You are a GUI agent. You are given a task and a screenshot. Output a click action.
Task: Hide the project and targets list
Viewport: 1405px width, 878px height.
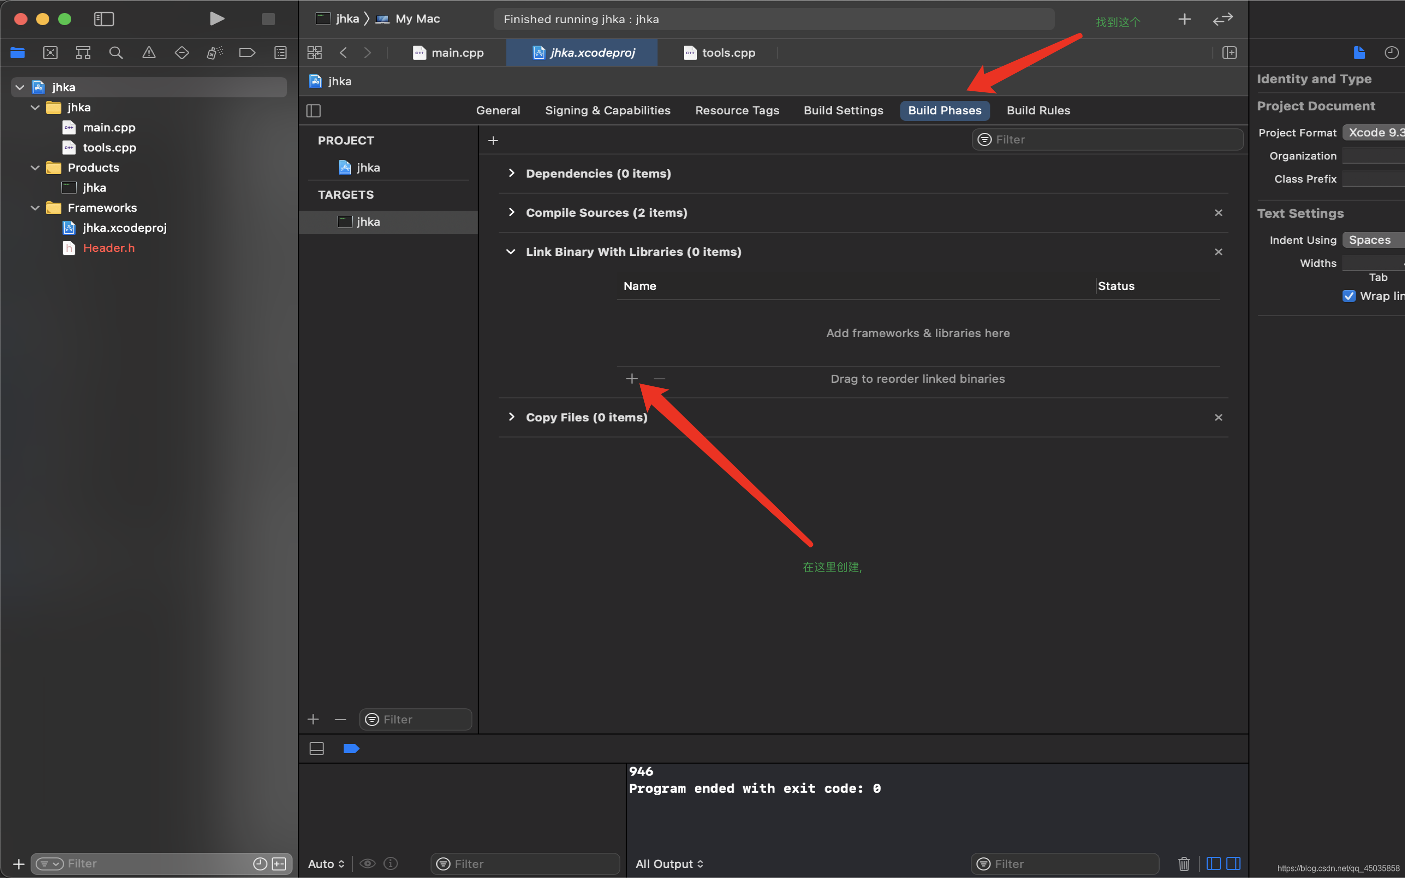[x=314, y=110]
